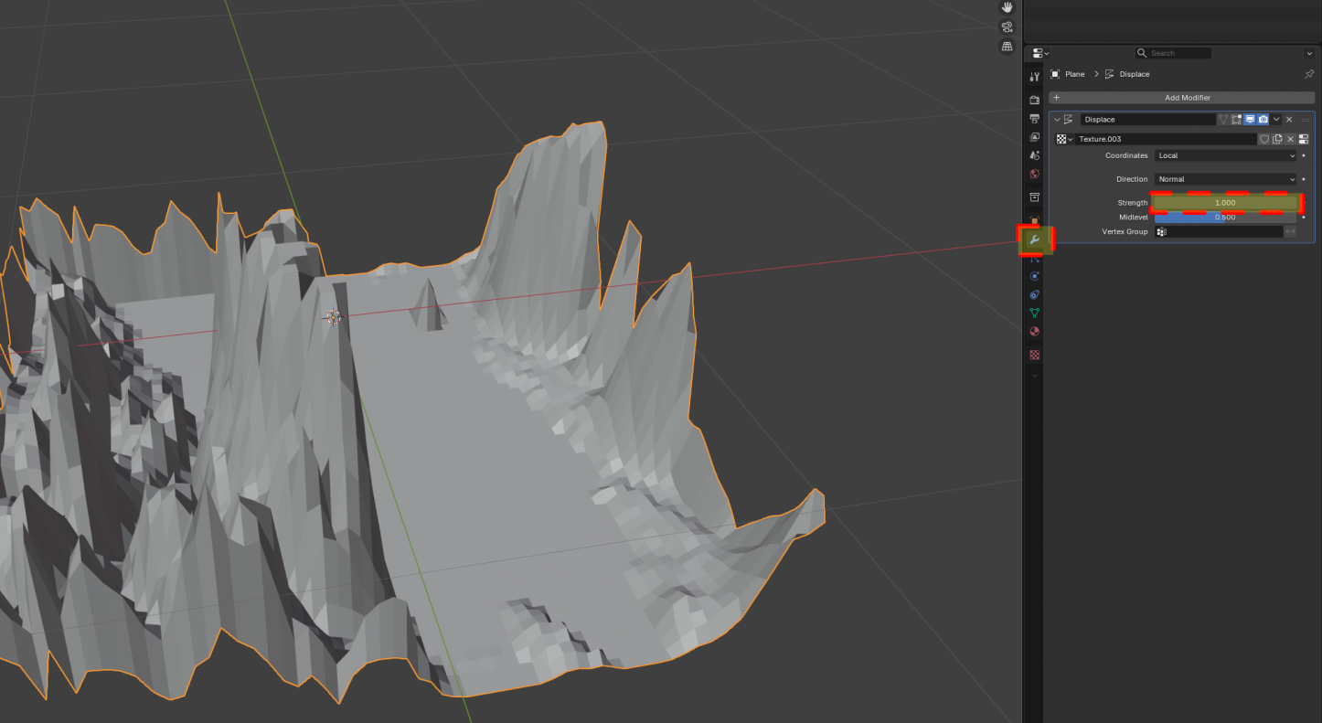Viewport: 1322px width, 723px height.
Task: Duplicate Texture.003 with new texture icon
Action: 1277,139
